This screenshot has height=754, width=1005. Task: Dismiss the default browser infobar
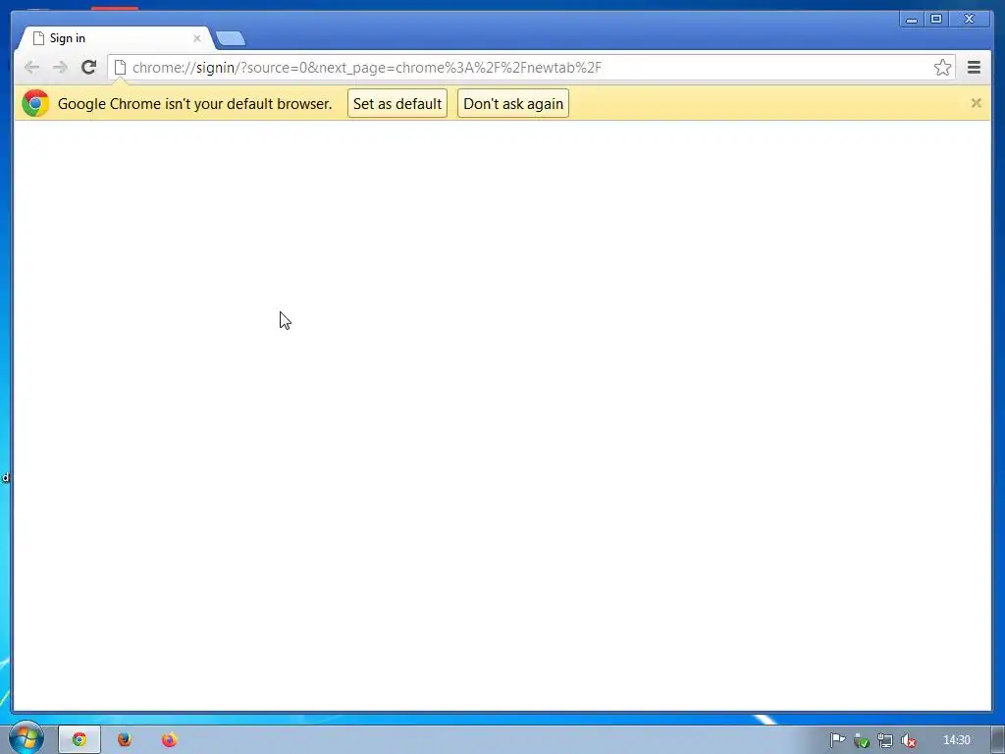tap(976, 102)
